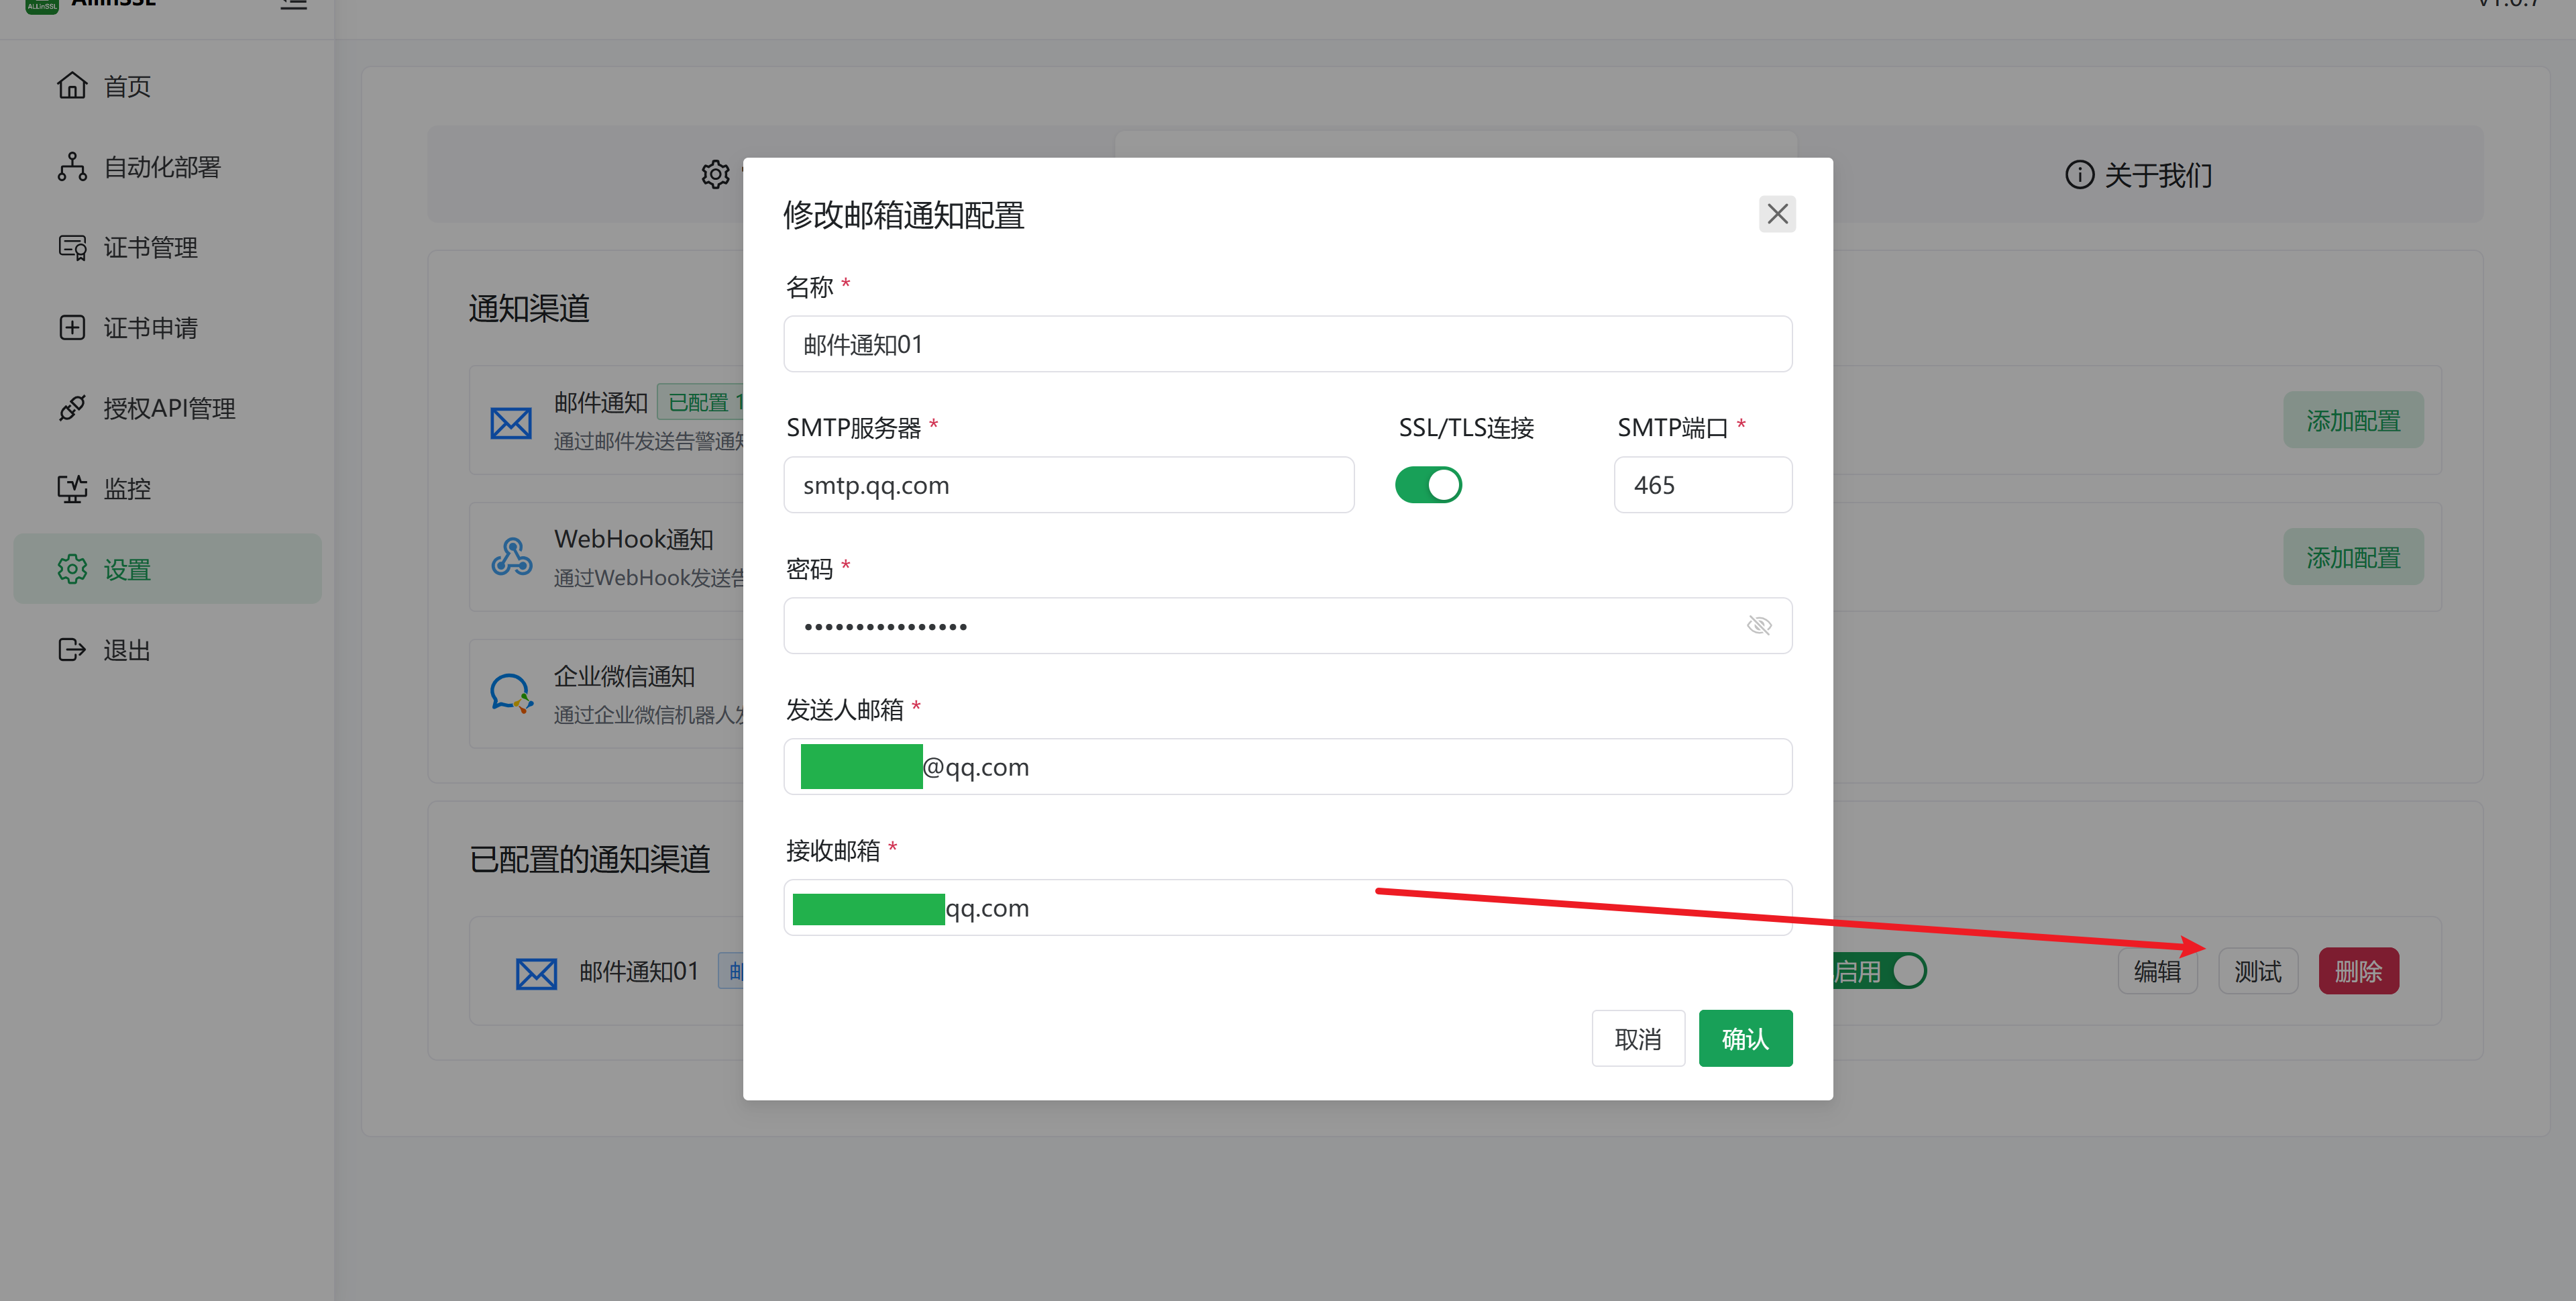
Task: Click the home icon in sidebar
Action: point(72,86)
